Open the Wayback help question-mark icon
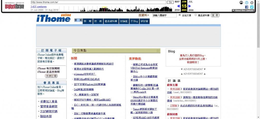The image size is (260, 119). (x=247, y=3)
